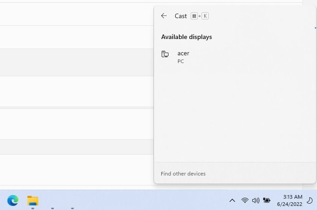Click the PC label under acer

tap(181, 61)
